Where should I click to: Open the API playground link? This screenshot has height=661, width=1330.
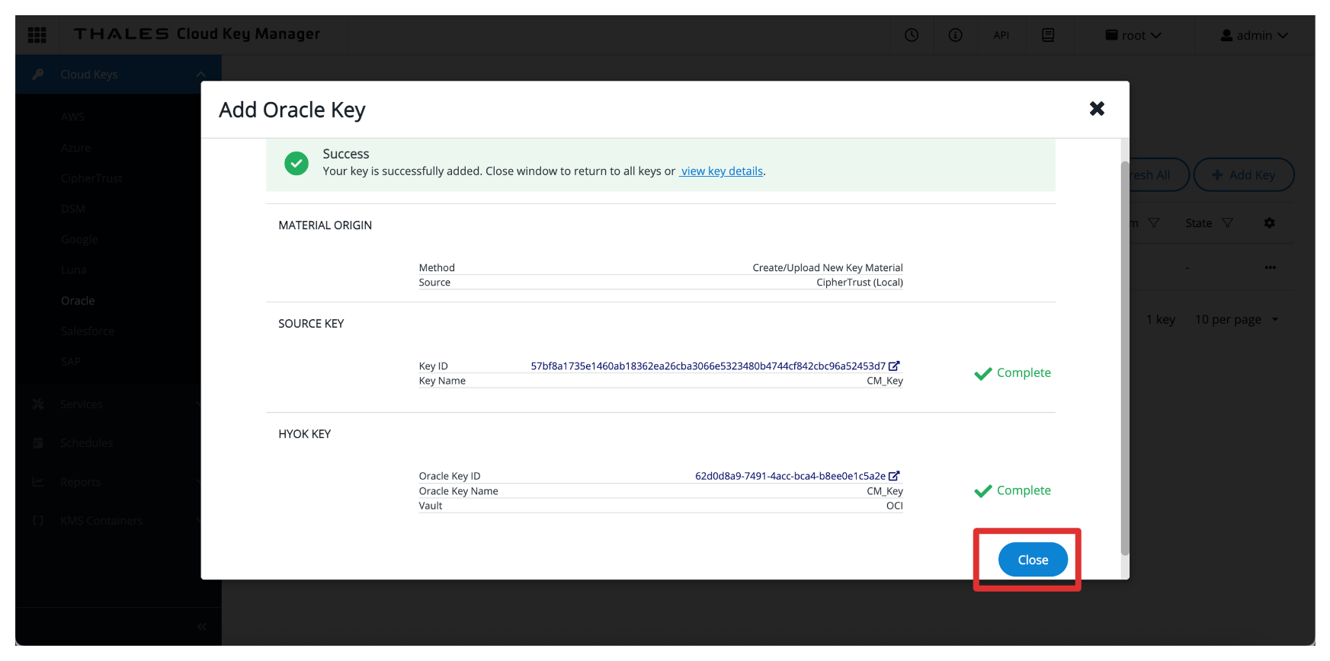coord(1001,35)
